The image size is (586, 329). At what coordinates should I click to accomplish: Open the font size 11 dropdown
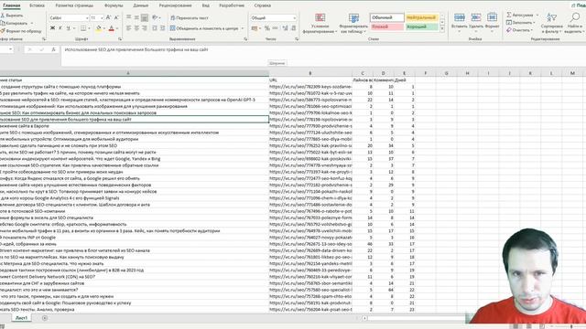[102, 17]
